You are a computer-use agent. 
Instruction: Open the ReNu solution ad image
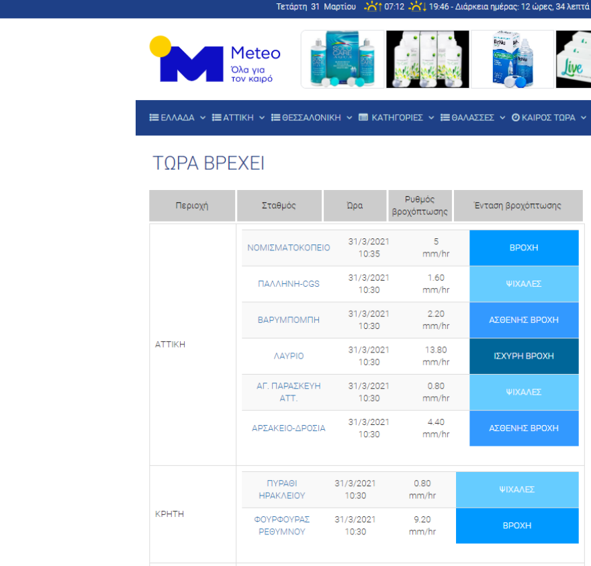(512, 59)
